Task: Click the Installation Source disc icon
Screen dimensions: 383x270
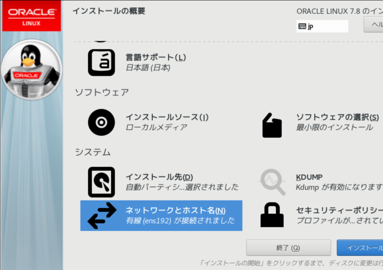Action: tap(101, 122)
